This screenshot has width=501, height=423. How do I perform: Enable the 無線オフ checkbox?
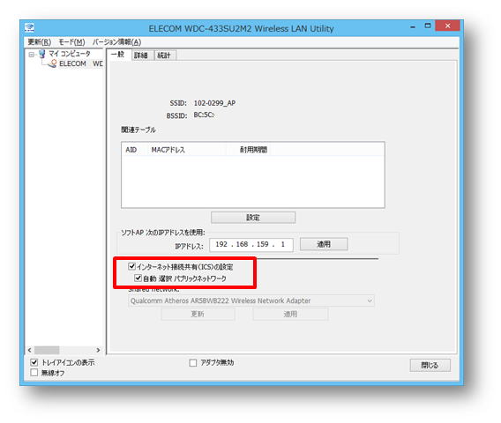coord(34,373)
